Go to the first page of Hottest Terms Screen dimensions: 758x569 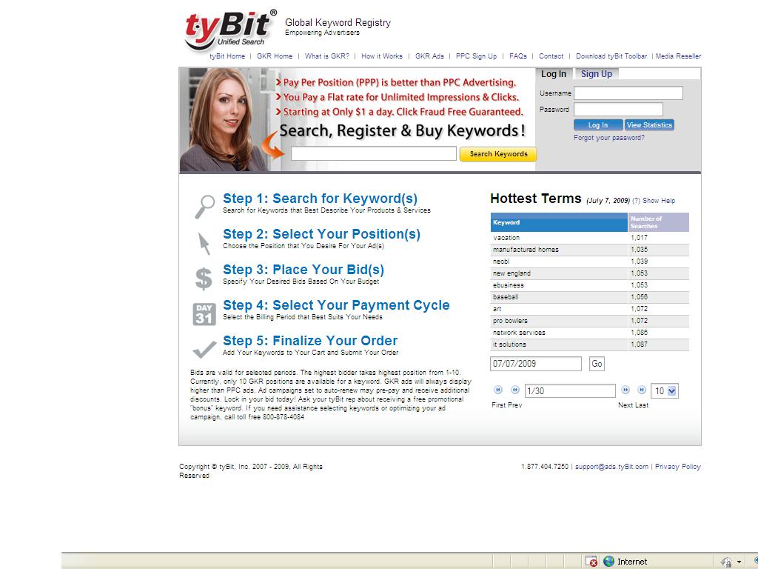pyautogui.click(x=498, y=390)
